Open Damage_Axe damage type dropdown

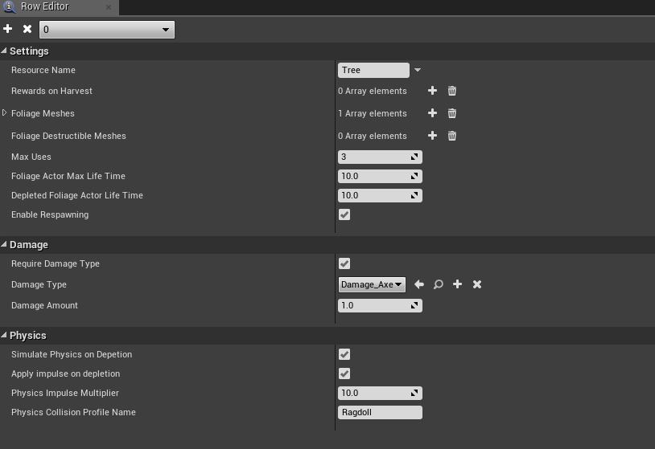pyautogui.click(x=372, y=285)
